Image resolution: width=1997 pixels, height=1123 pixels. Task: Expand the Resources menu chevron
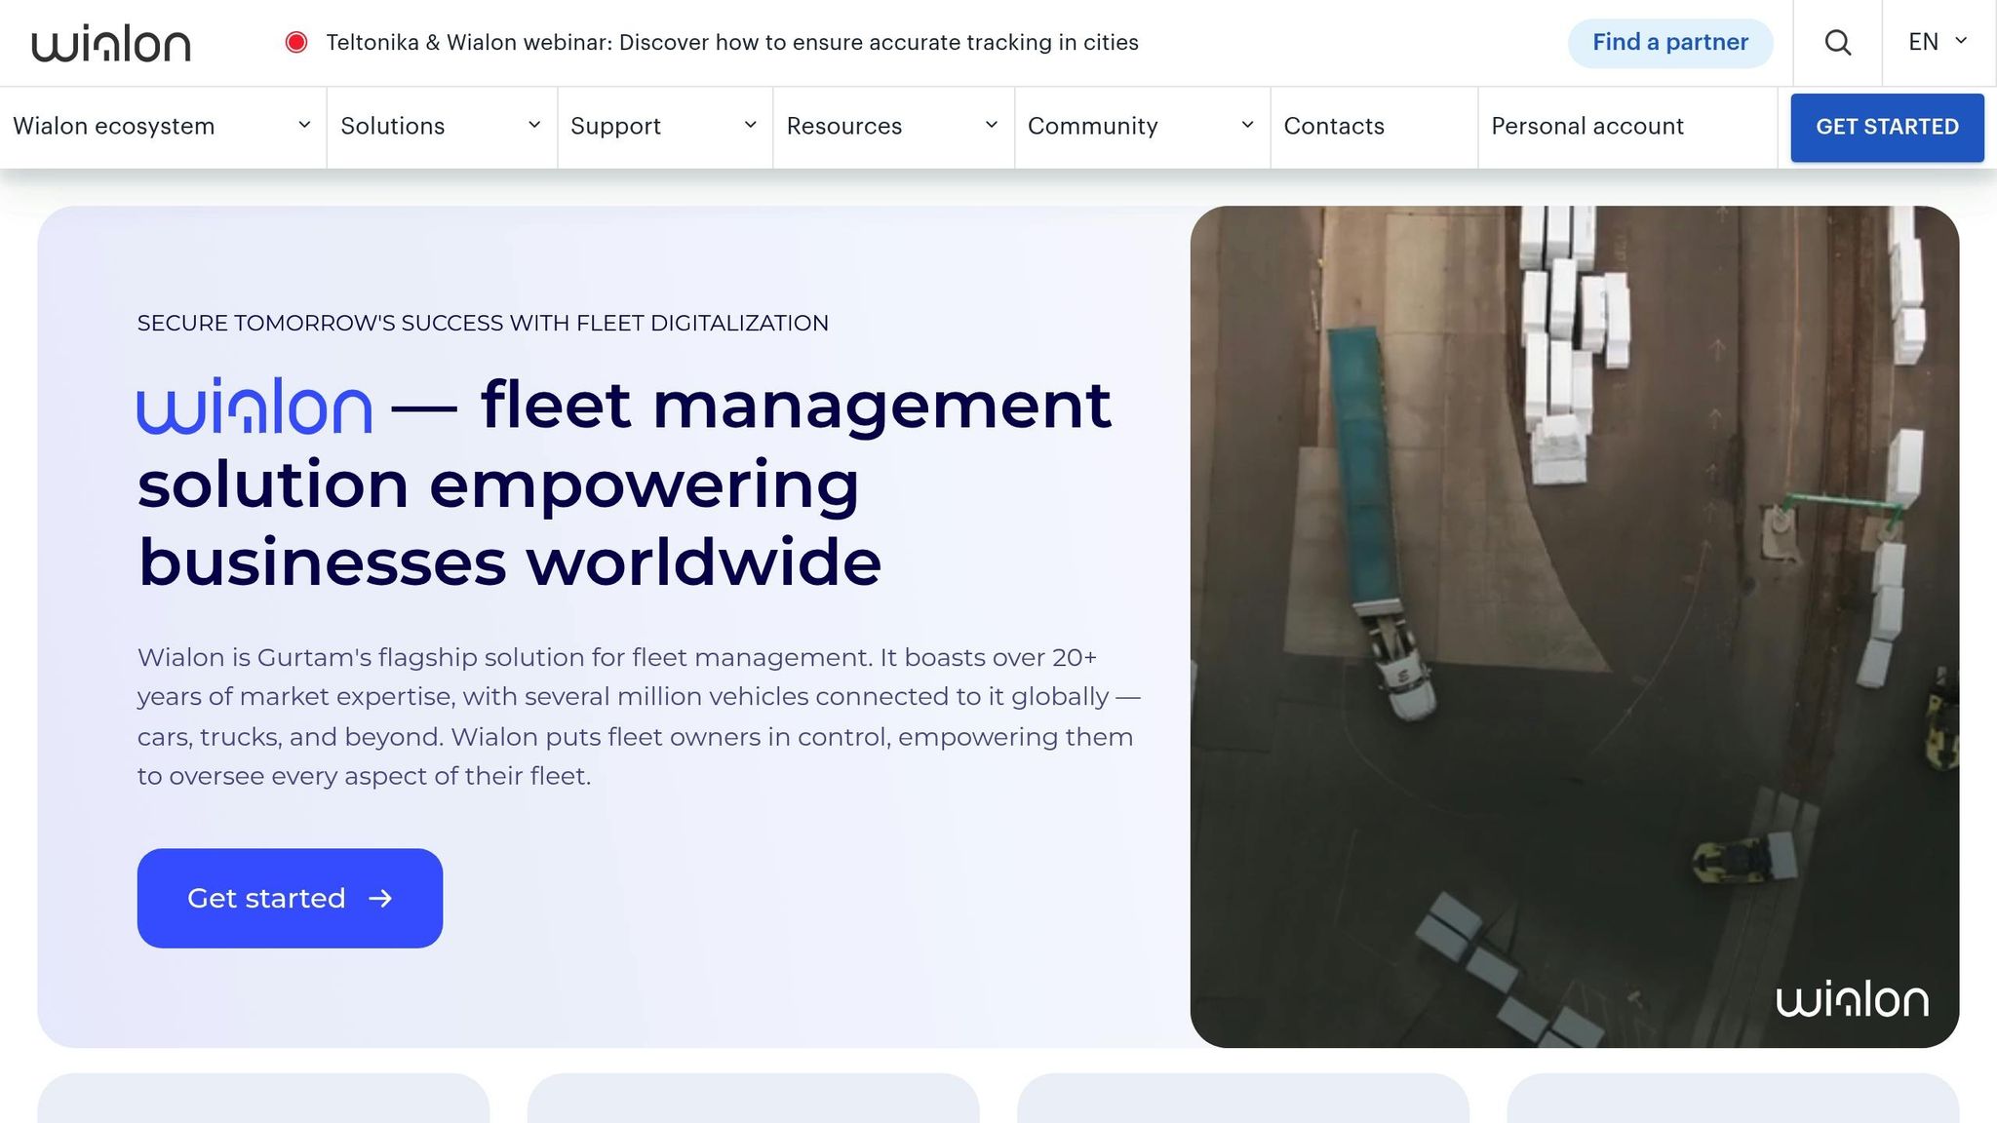point(992,125)
